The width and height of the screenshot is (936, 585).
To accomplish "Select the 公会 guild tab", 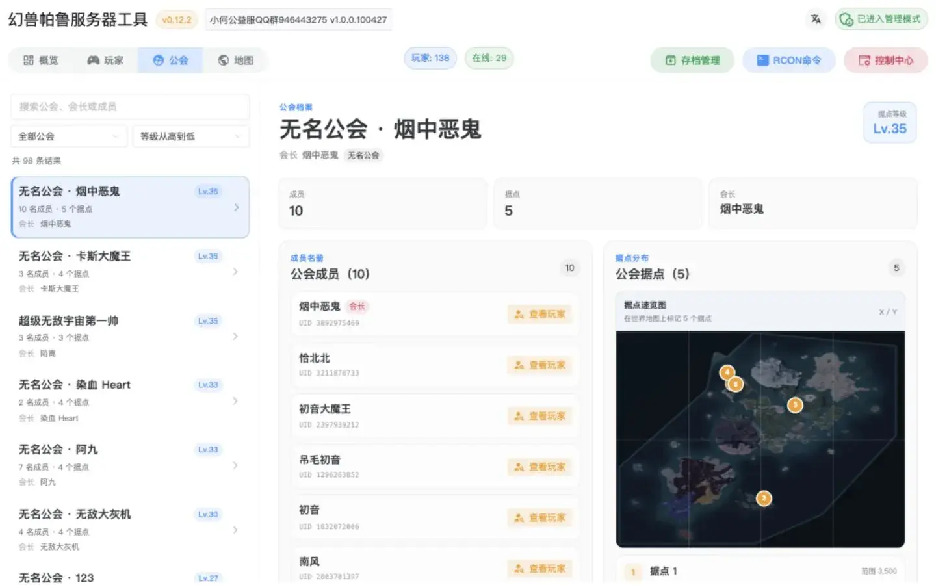I will [x=170, y=60].
